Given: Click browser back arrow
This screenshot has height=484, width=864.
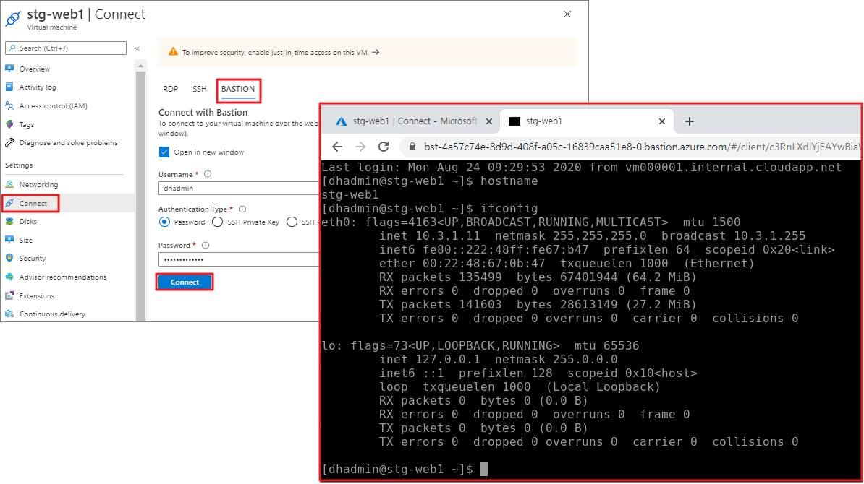Looking at the screenshot, I should [337, 147].
